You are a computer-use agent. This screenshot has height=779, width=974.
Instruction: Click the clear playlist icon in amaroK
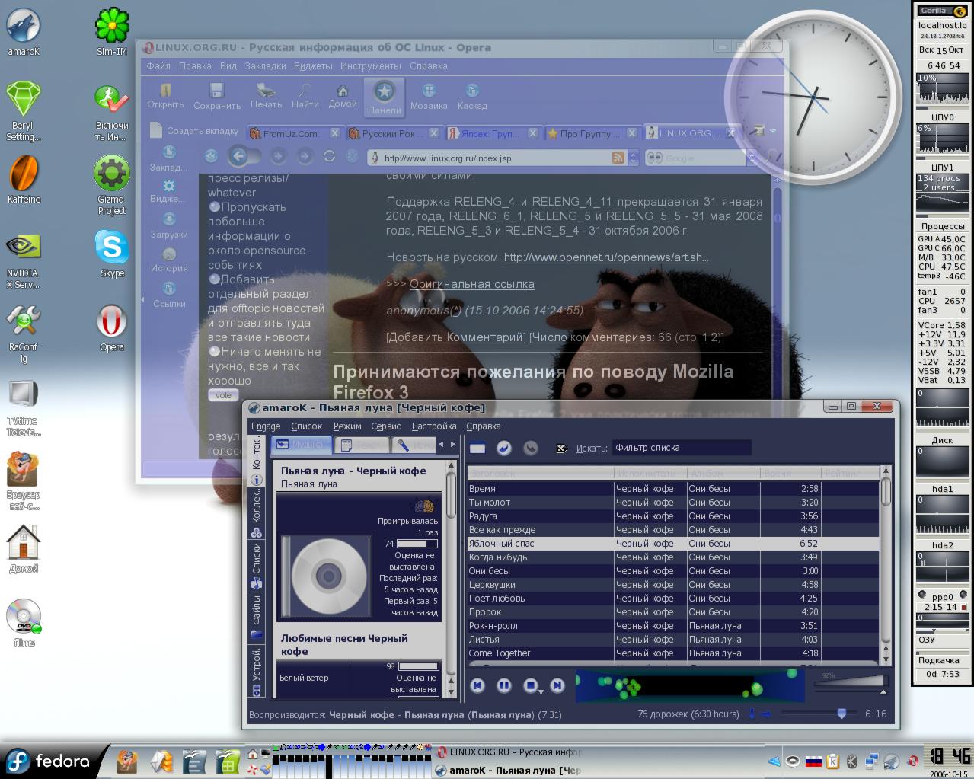tap(477, 448)
